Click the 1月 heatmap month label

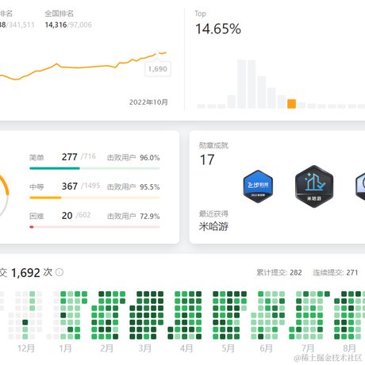click(x=65, y=348)
